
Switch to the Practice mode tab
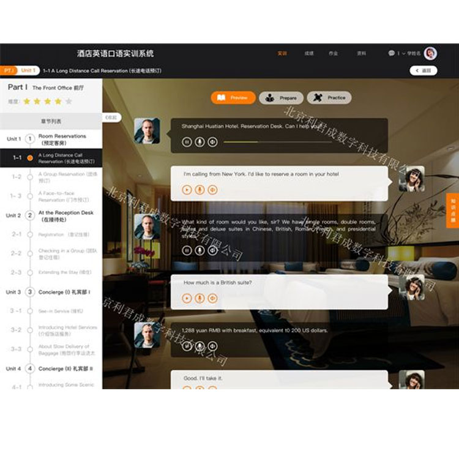329,98
